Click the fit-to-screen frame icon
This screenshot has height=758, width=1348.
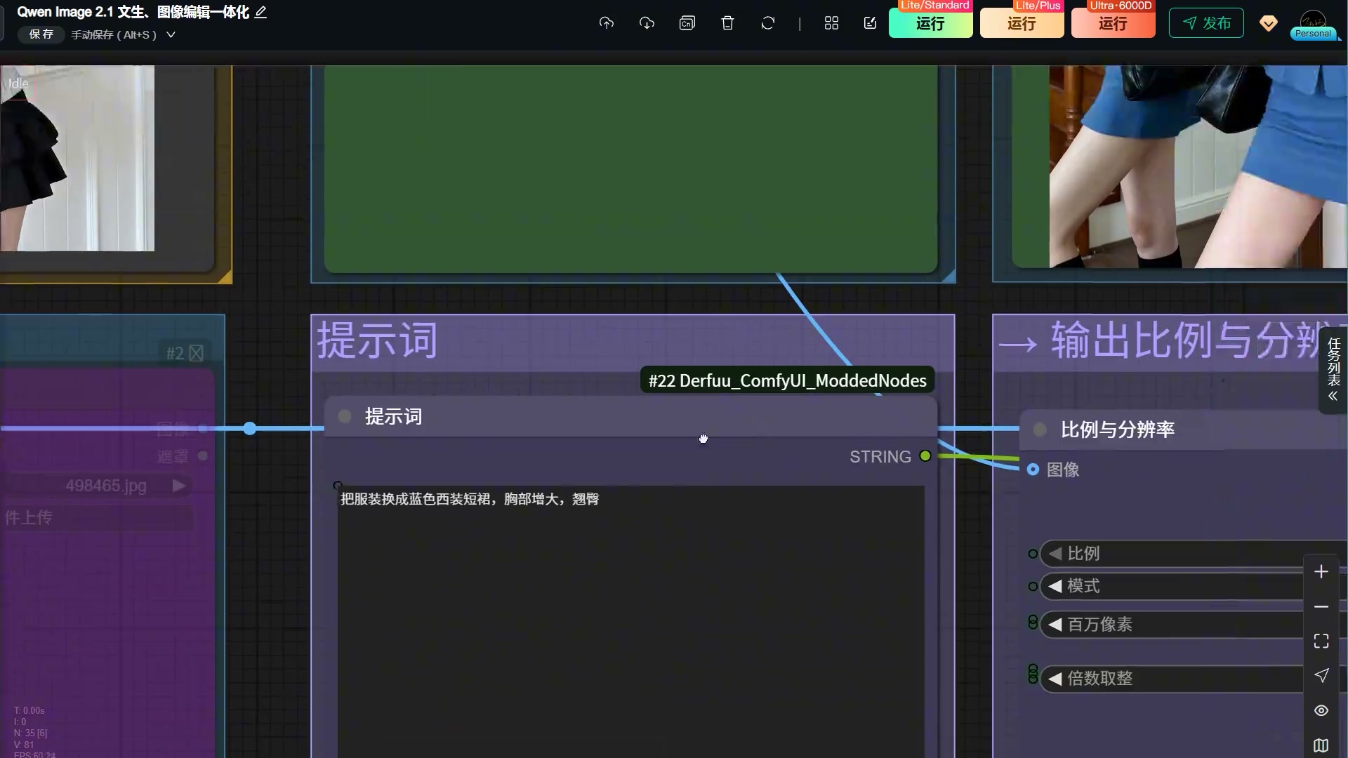point(1321,641)
